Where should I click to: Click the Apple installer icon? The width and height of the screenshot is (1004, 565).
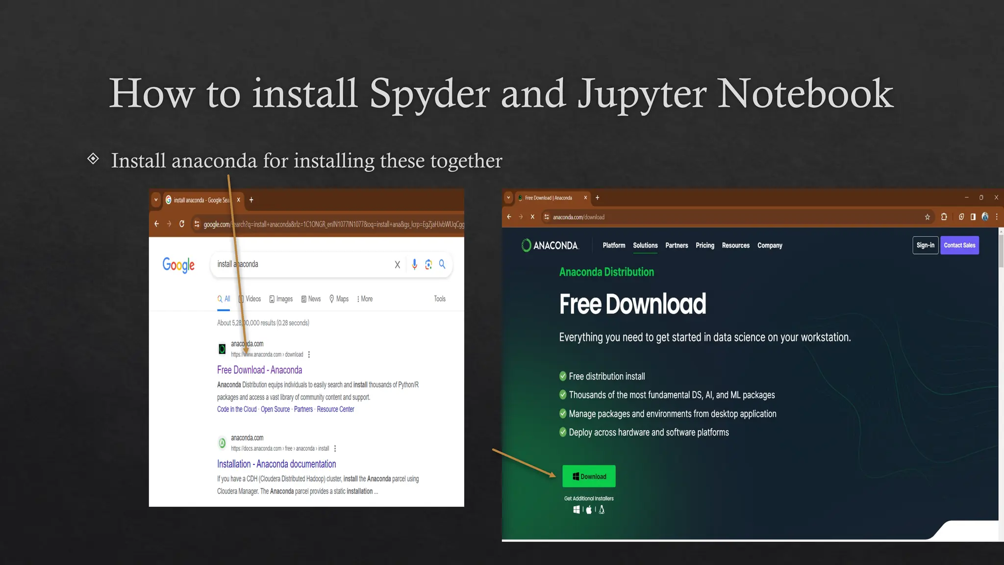589,510
